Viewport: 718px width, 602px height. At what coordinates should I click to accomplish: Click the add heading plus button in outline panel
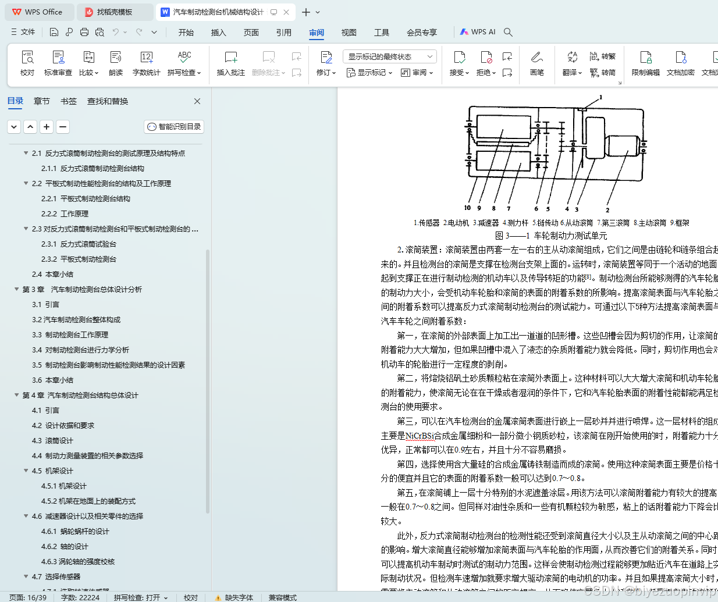47,126
